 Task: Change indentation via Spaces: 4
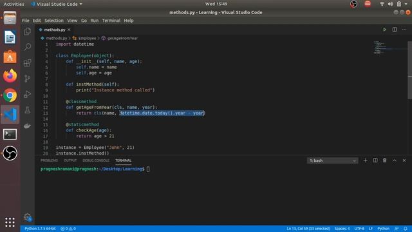342,229
